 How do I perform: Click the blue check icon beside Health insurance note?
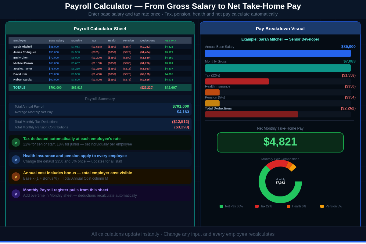(x=16, y=160)
